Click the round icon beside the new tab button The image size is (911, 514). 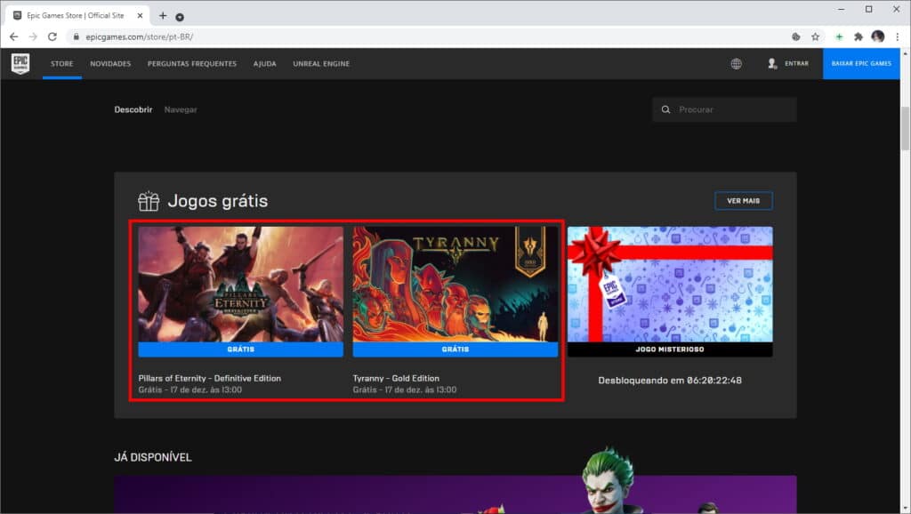click(x=180, y=18)
